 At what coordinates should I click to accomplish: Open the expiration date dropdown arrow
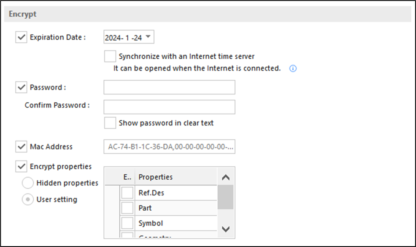coord(149,37)
